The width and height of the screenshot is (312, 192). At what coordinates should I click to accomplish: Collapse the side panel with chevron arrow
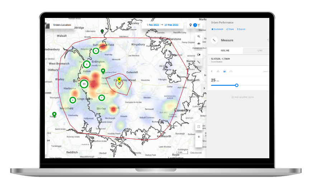[204, 88]
